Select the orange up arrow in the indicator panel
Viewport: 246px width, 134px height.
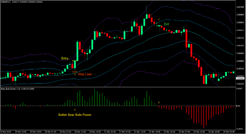75,110
